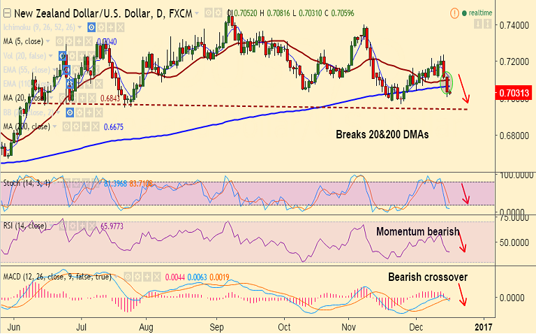Remove RSI (14, close) with its X icon
The height and width of the screenshot is (334, 536).
(91, 226)
